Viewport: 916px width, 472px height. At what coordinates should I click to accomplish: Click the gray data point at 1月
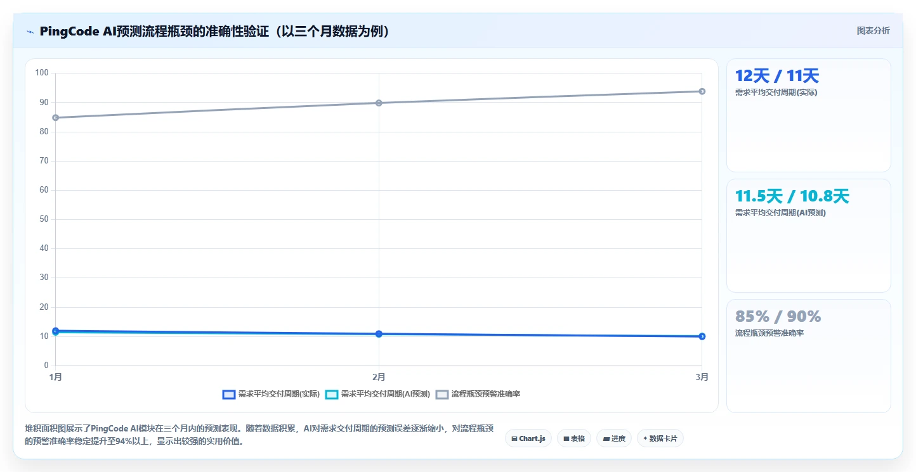pyautogui.click(x=56, y=117)
